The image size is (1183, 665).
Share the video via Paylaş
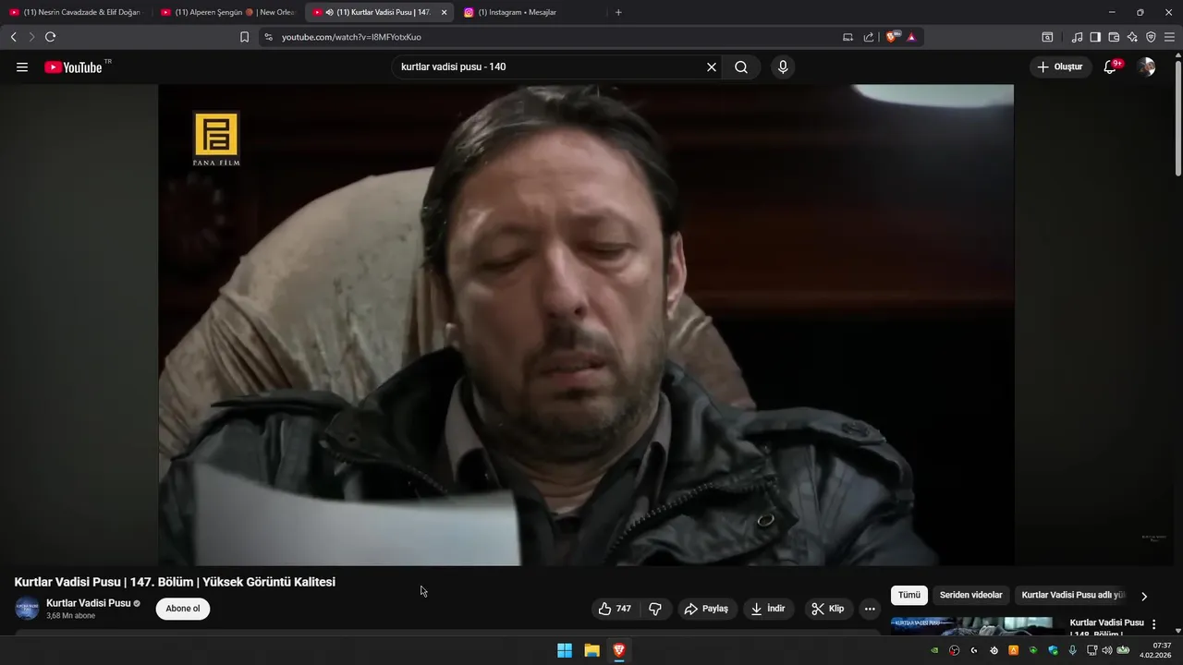tap(706, 609)
